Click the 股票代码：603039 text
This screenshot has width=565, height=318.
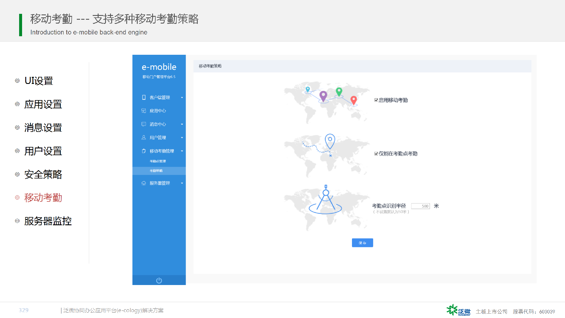click(x=534, y=312)
